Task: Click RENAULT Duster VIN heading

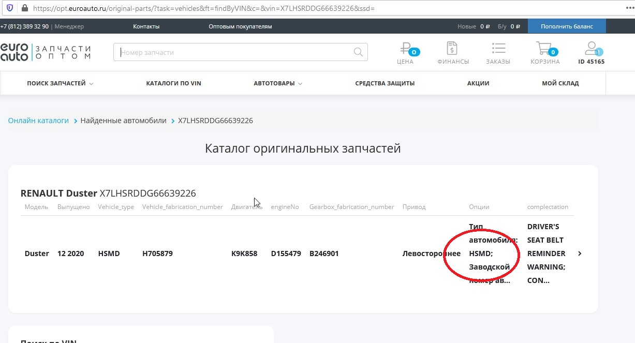Action: (108, 193)
